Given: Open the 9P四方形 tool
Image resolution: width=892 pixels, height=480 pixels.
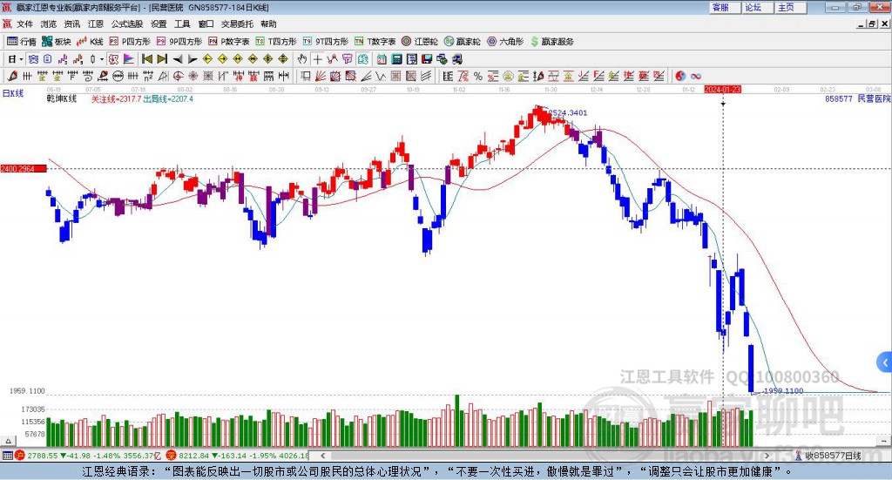Looking at the screenshot, I should [179, 42].
